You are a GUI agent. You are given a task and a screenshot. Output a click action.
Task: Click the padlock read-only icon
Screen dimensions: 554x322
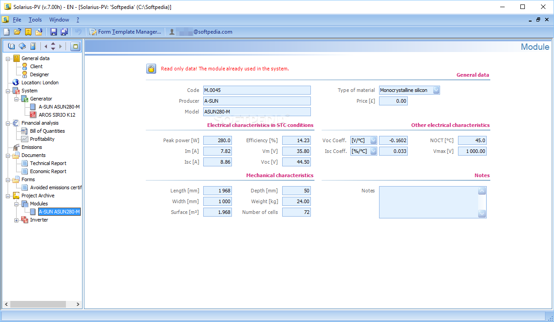tap(151, 69)
